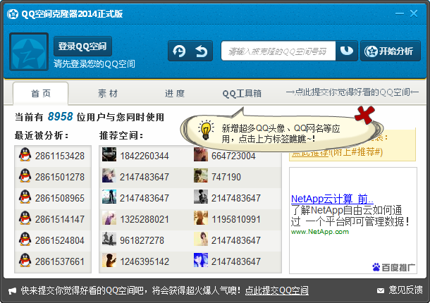
Task: Switch to the 素材 tab
Action: pos(108,94)
